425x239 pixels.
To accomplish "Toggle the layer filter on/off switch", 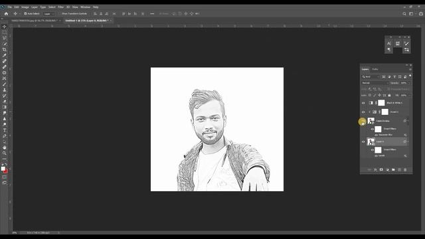I will [x=410, y=76].
